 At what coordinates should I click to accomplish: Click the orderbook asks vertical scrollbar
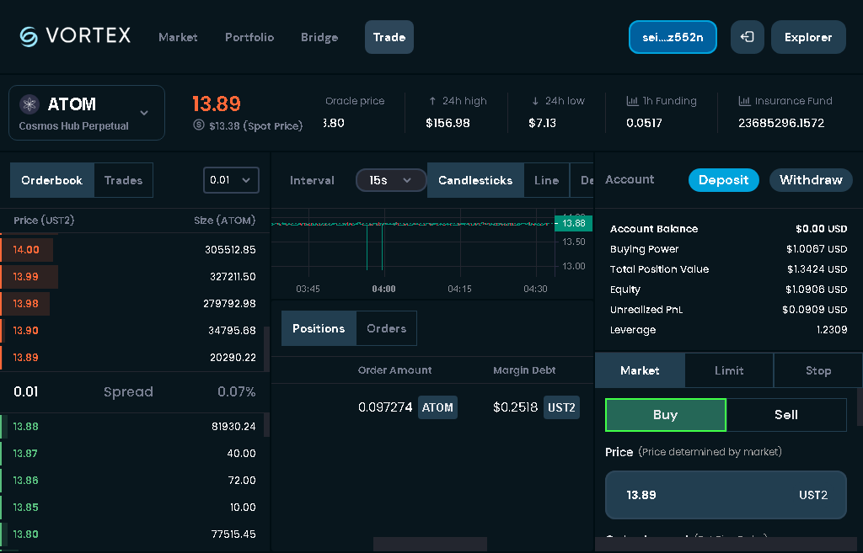tap(267, 349)
